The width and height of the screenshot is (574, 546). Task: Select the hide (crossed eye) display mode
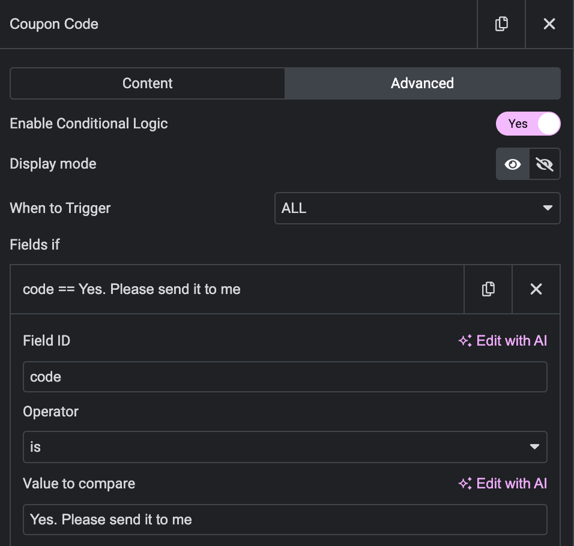(545, 164)
